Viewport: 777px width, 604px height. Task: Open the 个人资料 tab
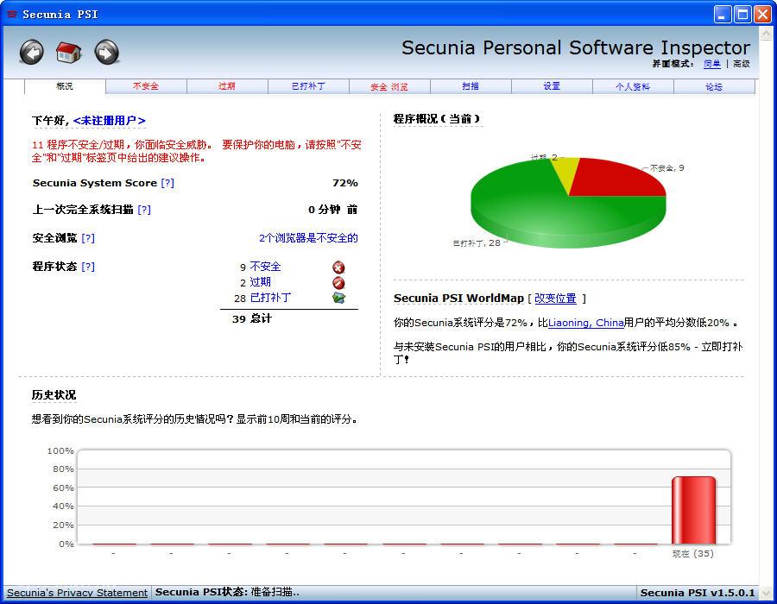point(633,86)
